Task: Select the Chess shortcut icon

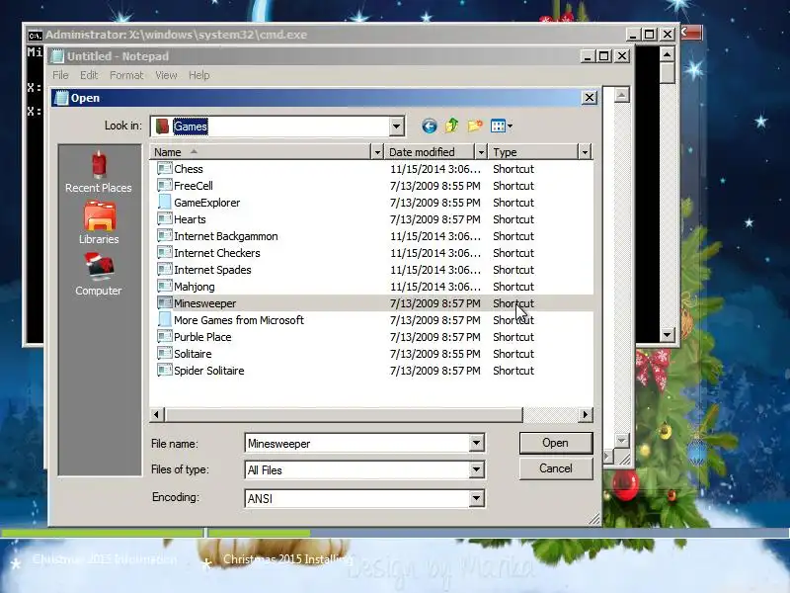Action: coord(164,168)
